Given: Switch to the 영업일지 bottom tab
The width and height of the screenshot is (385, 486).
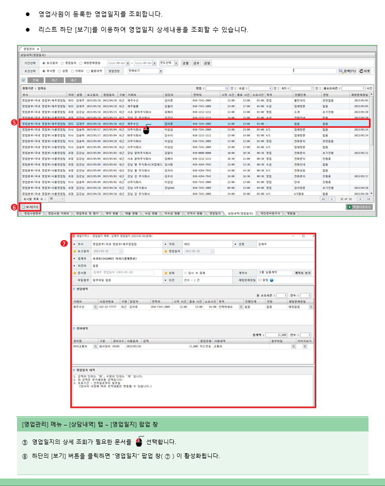Looking at the screenshot, I should 215,214.
